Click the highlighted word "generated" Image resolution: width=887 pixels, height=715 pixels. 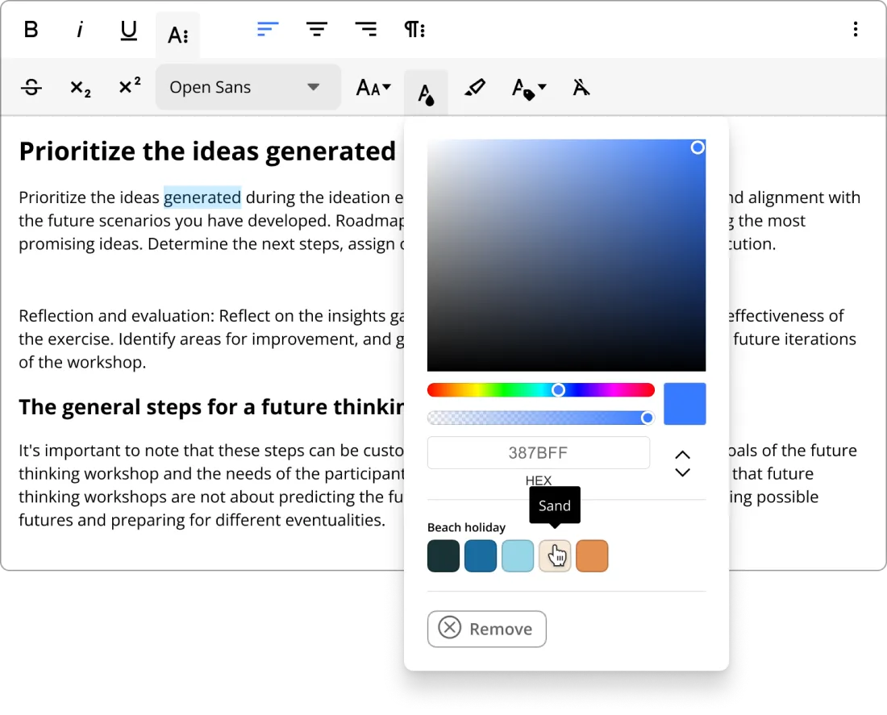pos(202,197)
